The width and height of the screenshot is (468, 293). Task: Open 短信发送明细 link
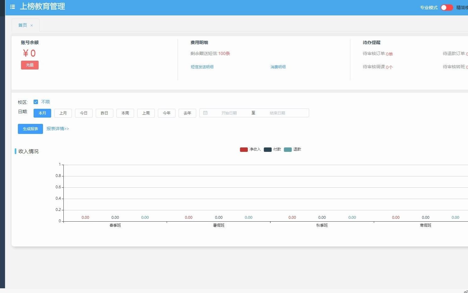[202, 67]
